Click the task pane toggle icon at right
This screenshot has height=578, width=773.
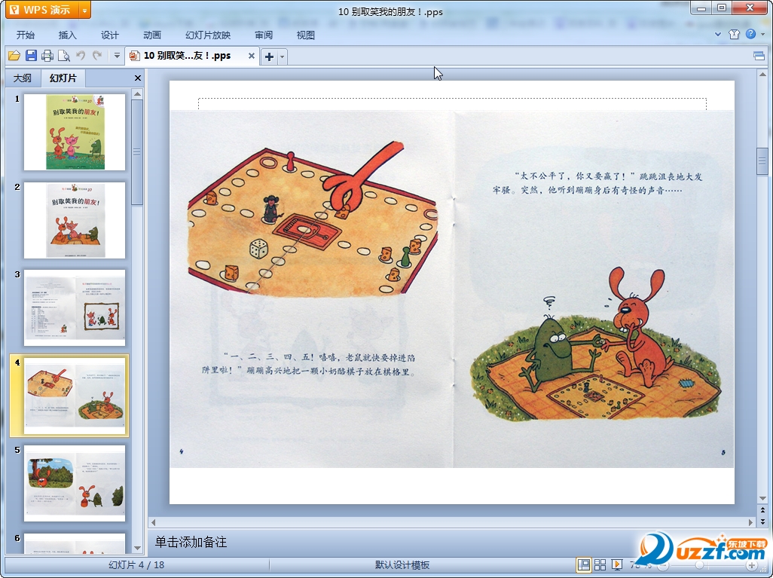pyautogui.click(x=759, y=56)
